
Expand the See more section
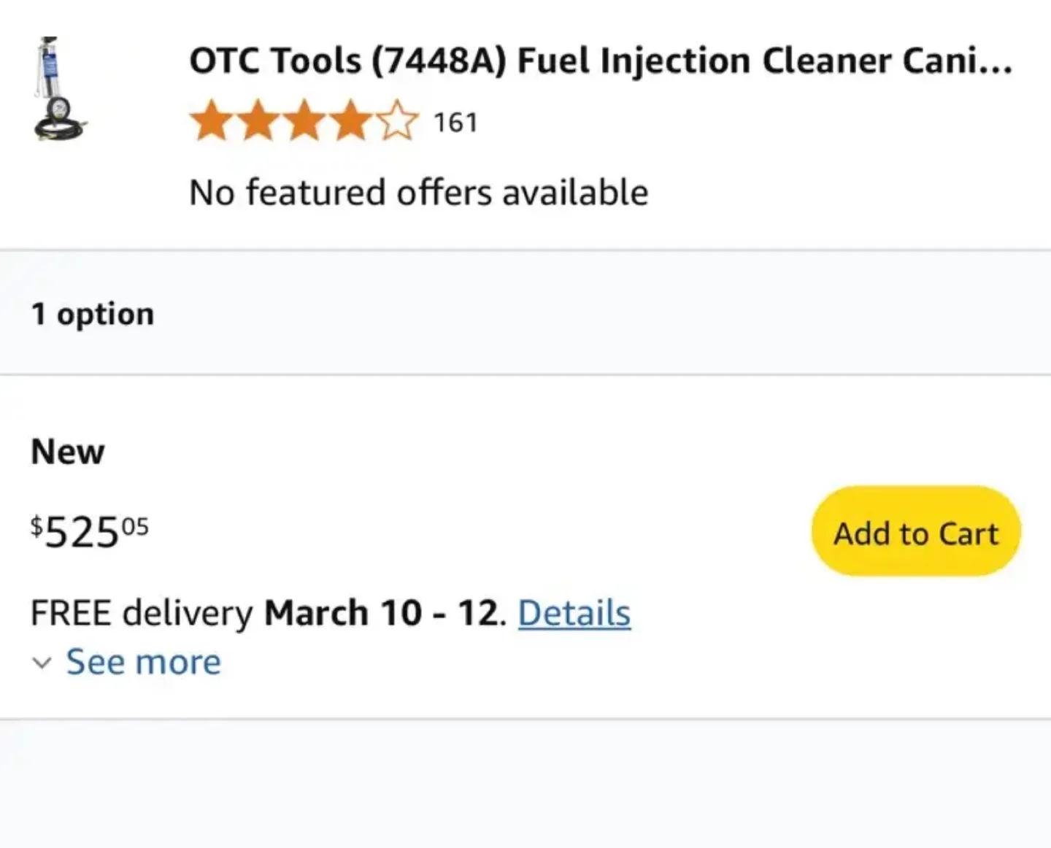(143, 661)
